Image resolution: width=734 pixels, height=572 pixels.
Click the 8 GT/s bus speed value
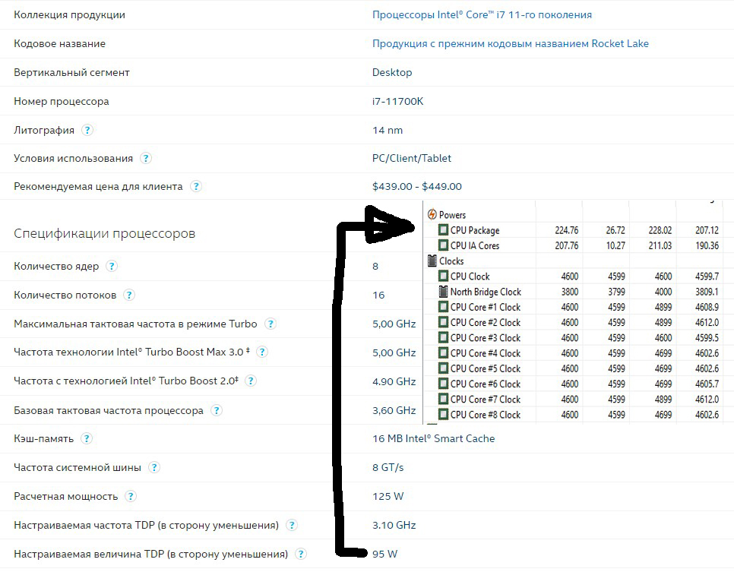388,467
